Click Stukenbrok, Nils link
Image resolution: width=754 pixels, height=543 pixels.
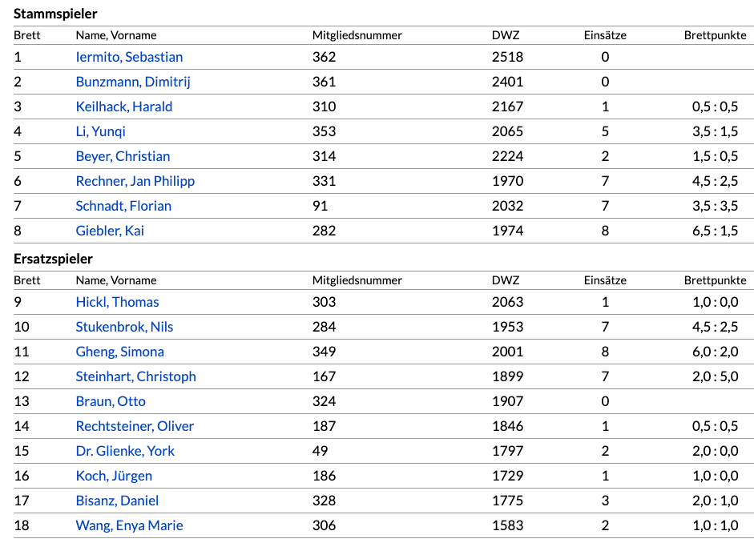click(124, 327)
